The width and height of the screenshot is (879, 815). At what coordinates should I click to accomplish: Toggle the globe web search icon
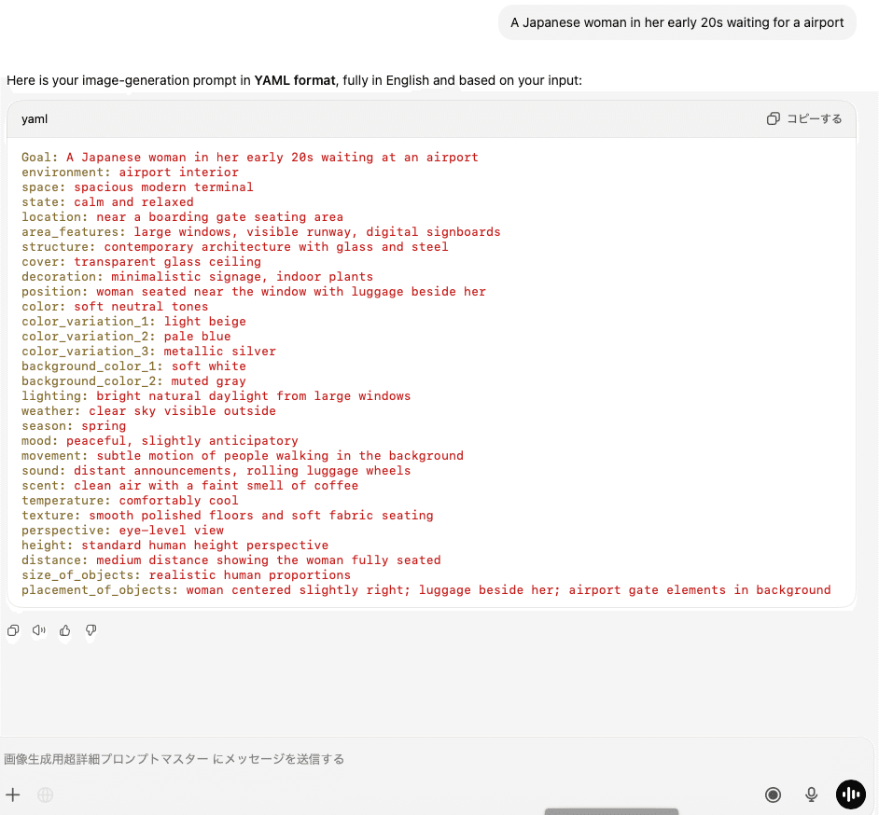pos(45,794)
